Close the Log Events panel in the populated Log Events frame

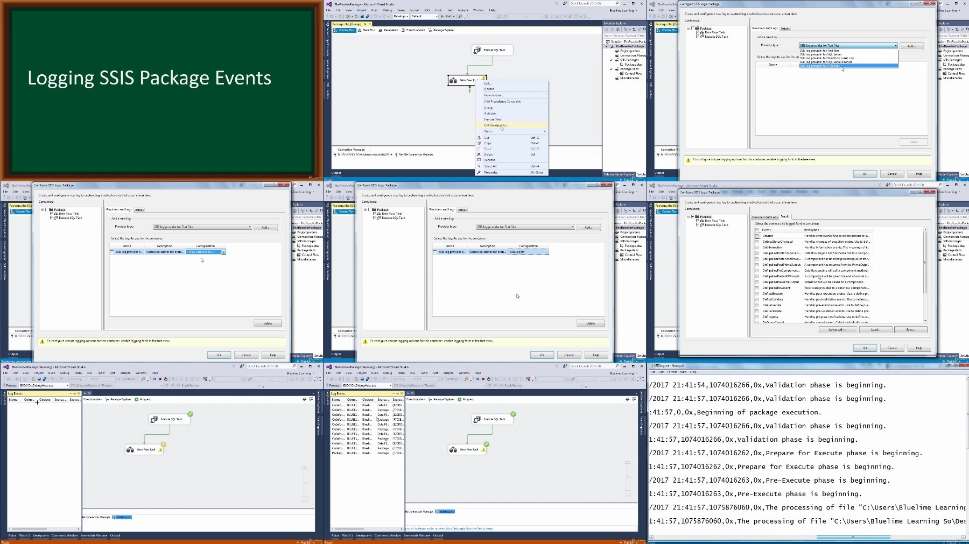tap(402, 393)
